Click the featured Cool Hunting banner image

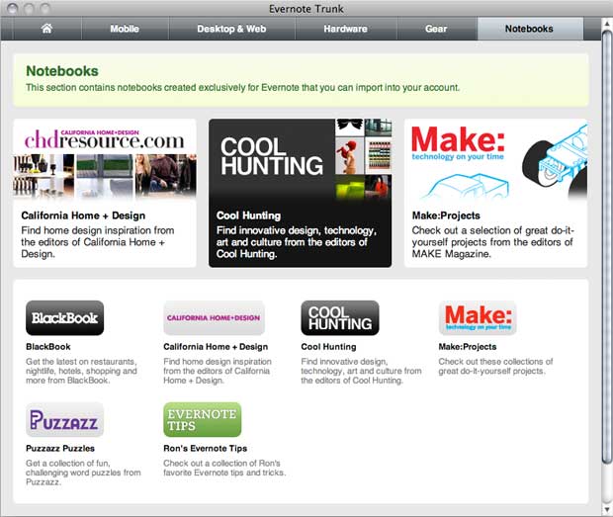pyautogui.click(x=300, y=160)
